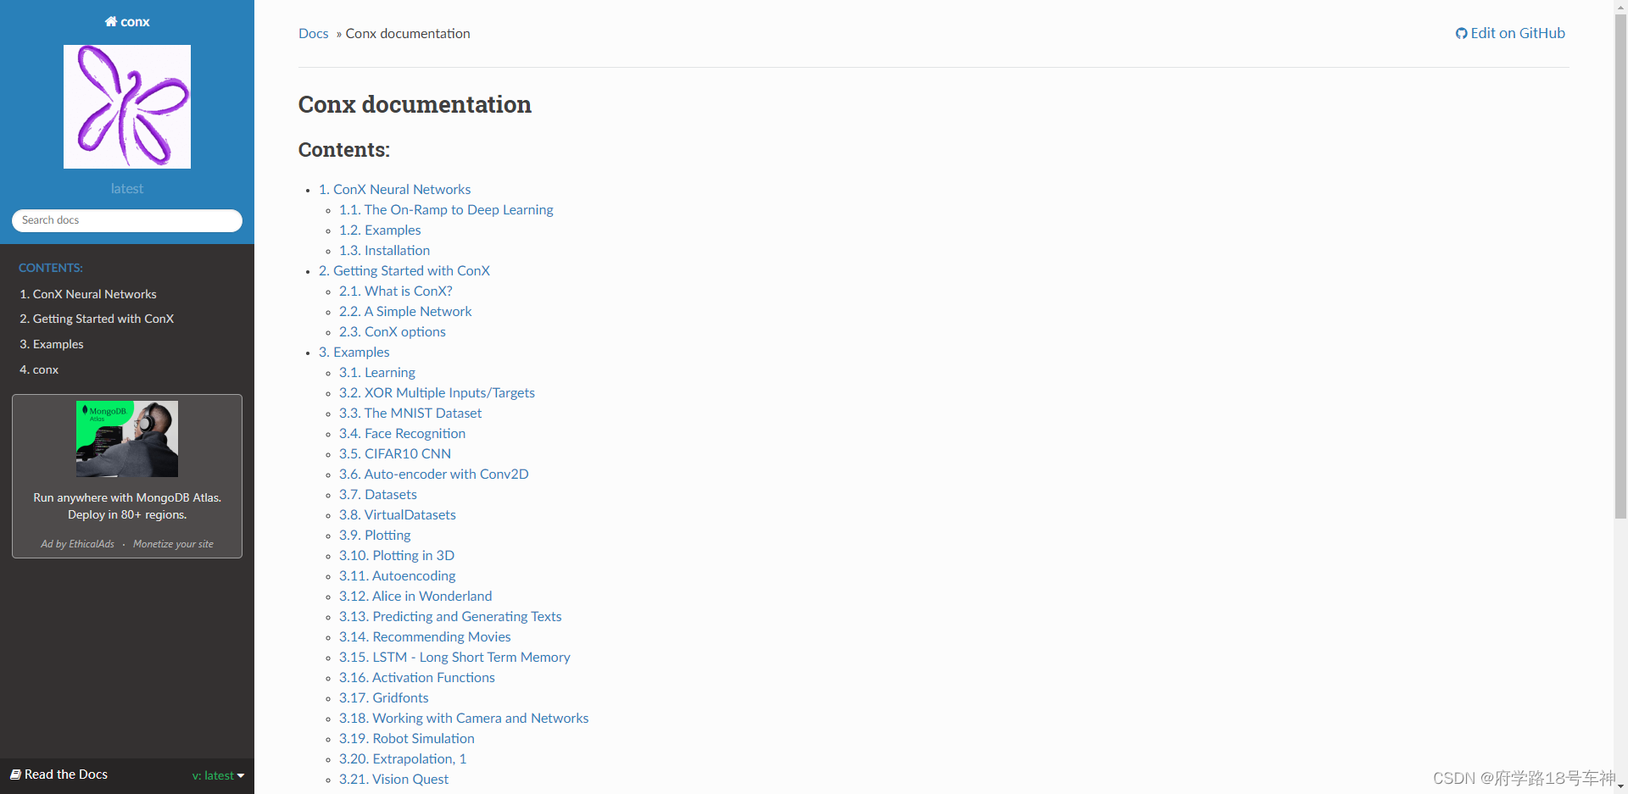Open the v: latest version dropdown
This screenshot has width=1628, height=794.
tap(218, 775)
